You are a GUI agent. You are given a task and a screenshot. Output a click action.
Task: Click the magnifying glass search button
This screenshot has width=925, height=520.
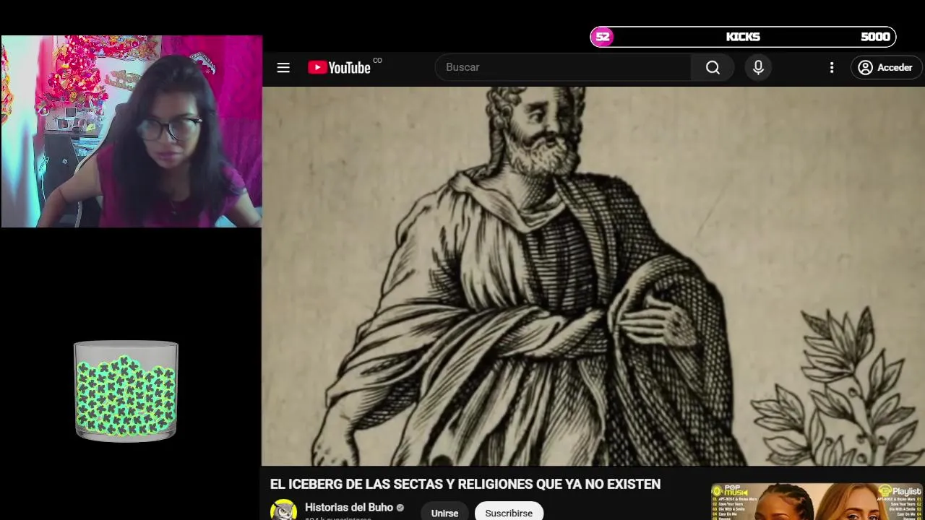point(713,67)
